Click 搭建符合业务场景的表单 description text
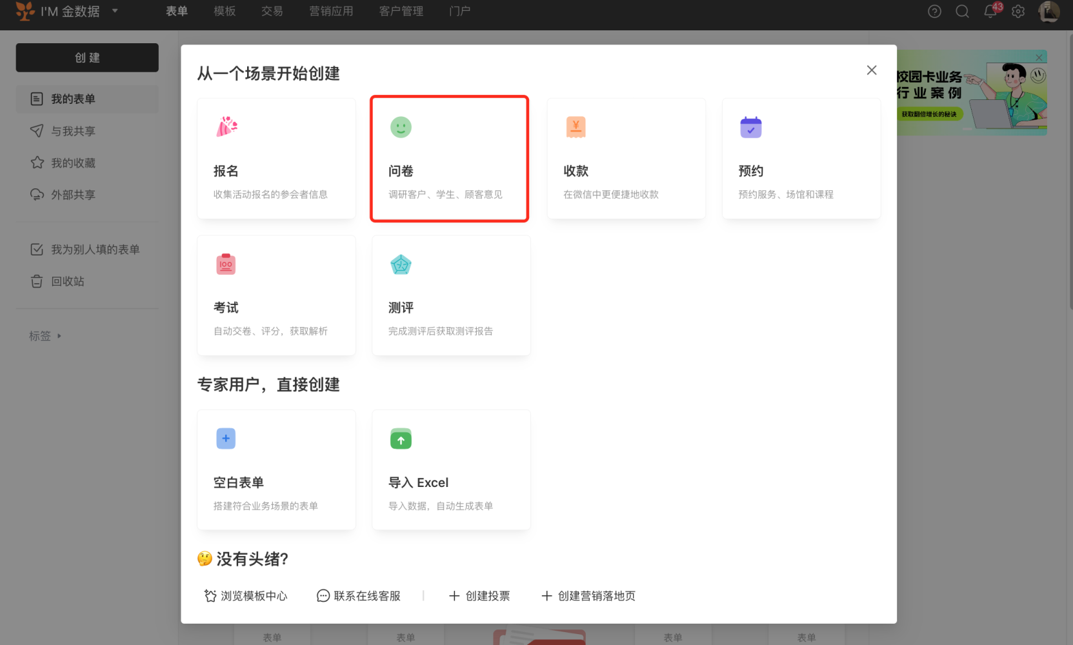The image size is (1073, 645). (x=266, y=506)
